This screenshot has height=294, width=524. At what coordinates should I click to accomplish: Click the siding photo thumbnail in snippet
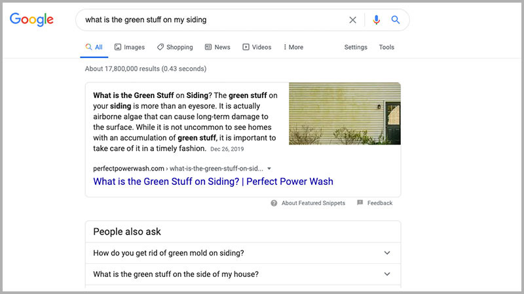point(345,114)
